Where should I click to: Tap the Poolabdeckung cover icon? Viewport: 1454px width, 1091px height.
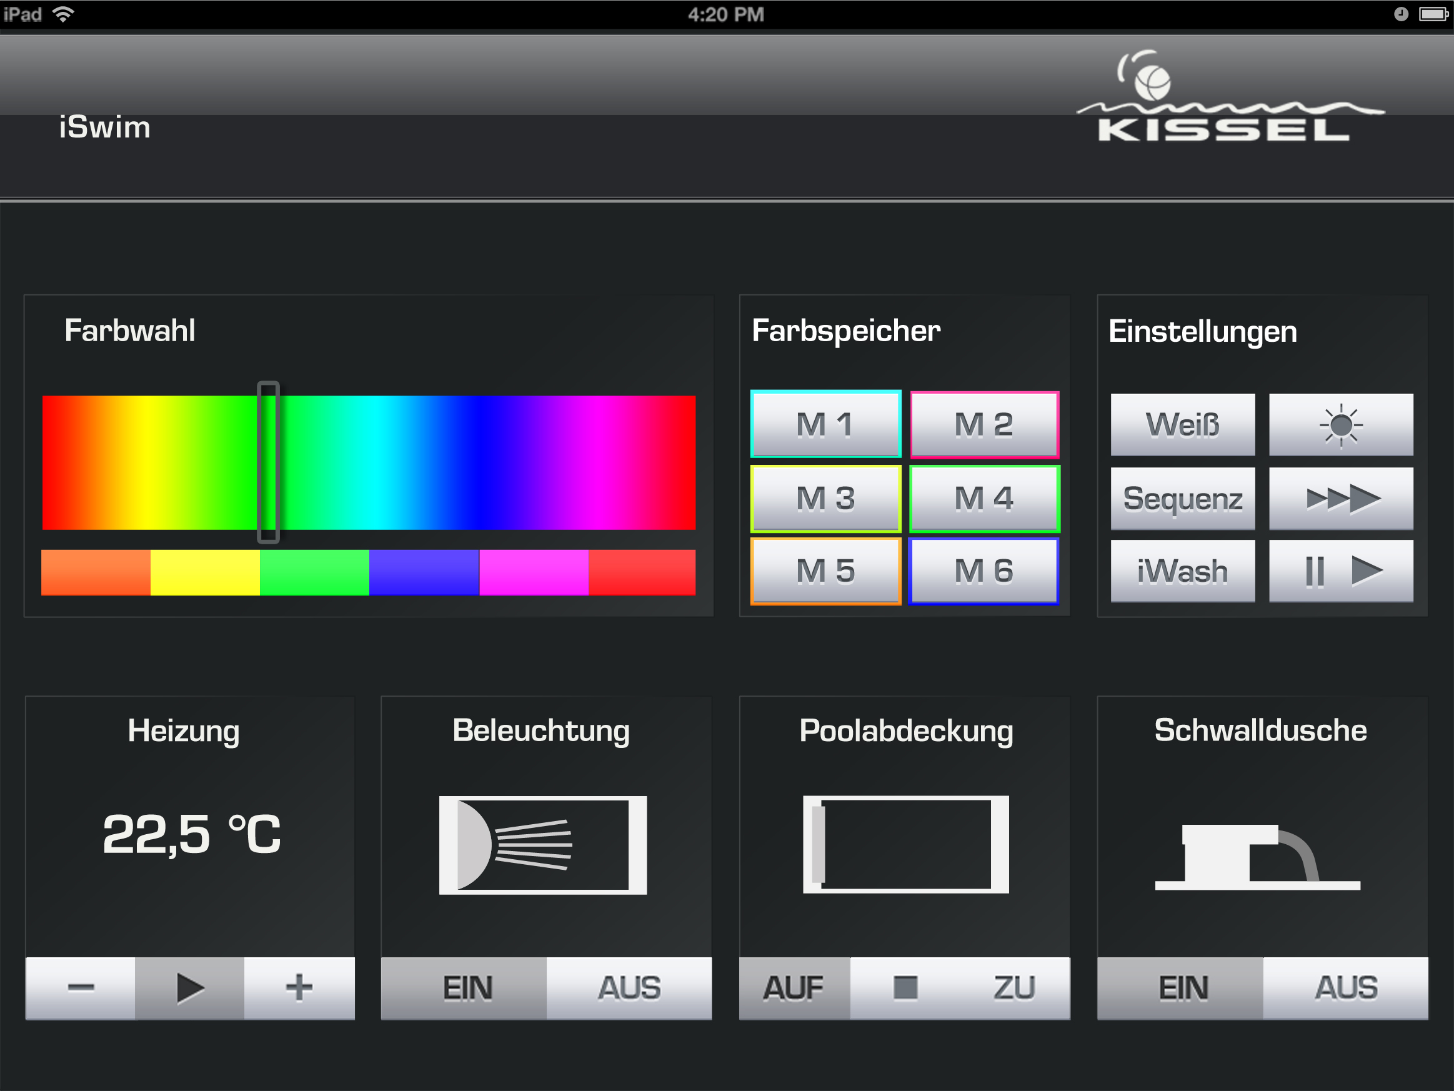pos(905,845)
